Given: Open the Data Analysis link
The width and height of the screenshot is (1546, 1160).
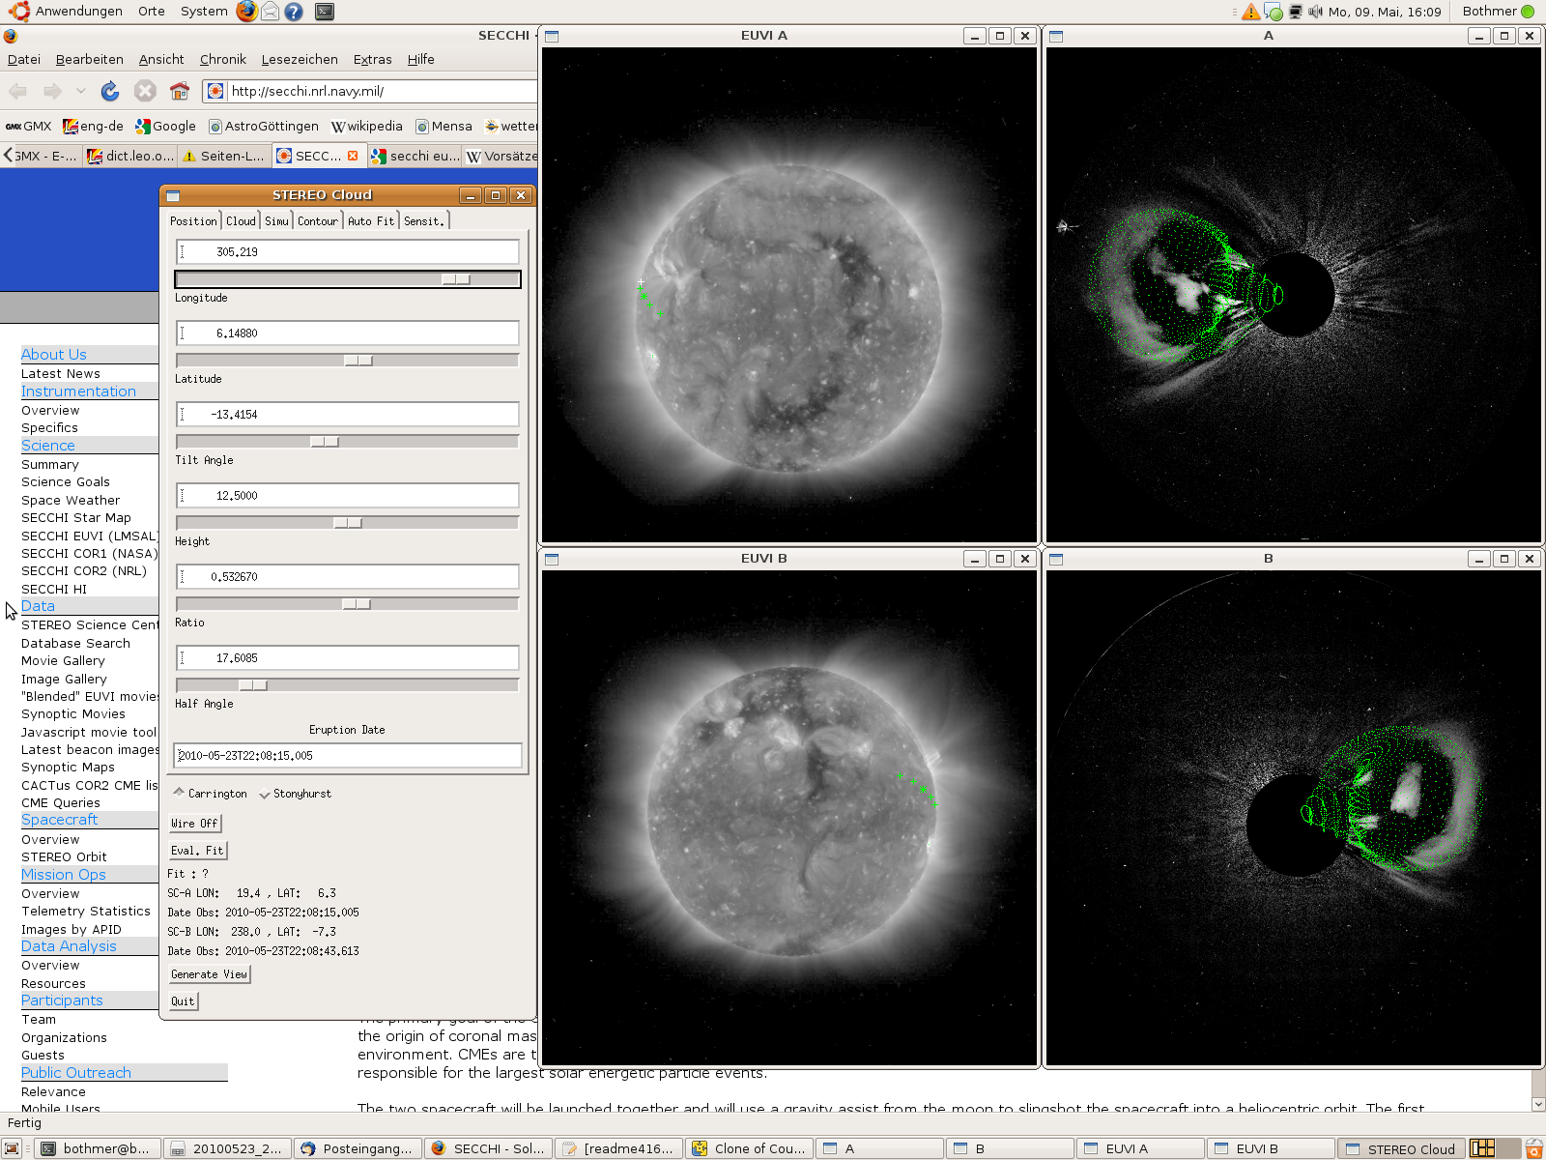Looking at the screenshot, I should [70, 946].
